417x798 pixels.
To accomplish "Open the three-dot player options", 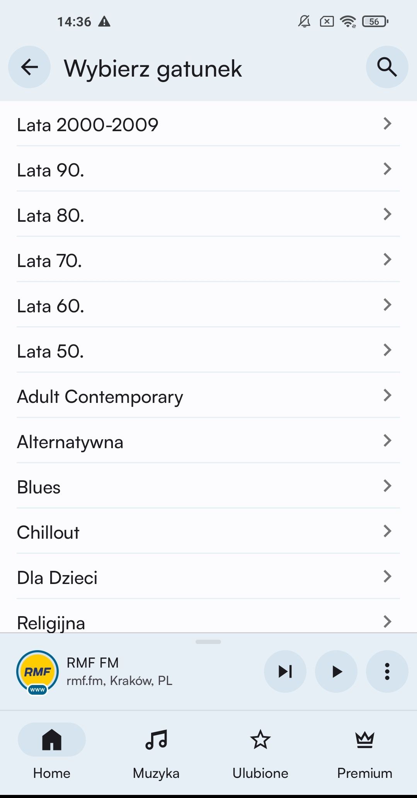I will pyautogui.click(x=387, y=671).
